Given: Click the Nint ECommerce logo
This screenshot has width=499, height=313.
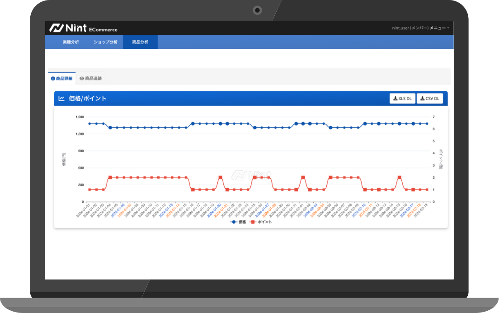Looking at the screenshot, I should tap(83, 28).
